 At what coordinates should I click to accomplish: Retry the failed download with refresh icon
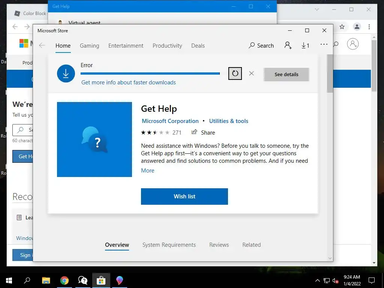[235, 73]
